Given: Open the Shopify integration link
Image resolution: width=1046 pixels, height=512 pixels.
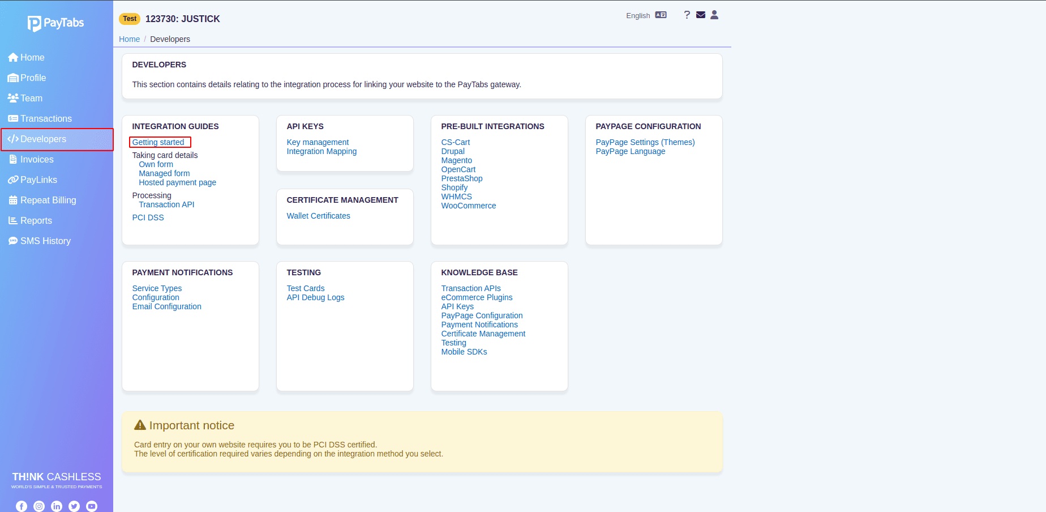Looking at the screenshot, I should [455, 187].
